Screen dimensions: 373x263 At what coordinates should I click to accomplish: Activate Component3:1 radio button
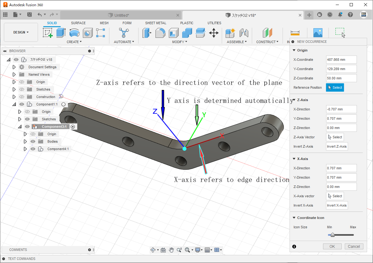click(x=73, y=127)
